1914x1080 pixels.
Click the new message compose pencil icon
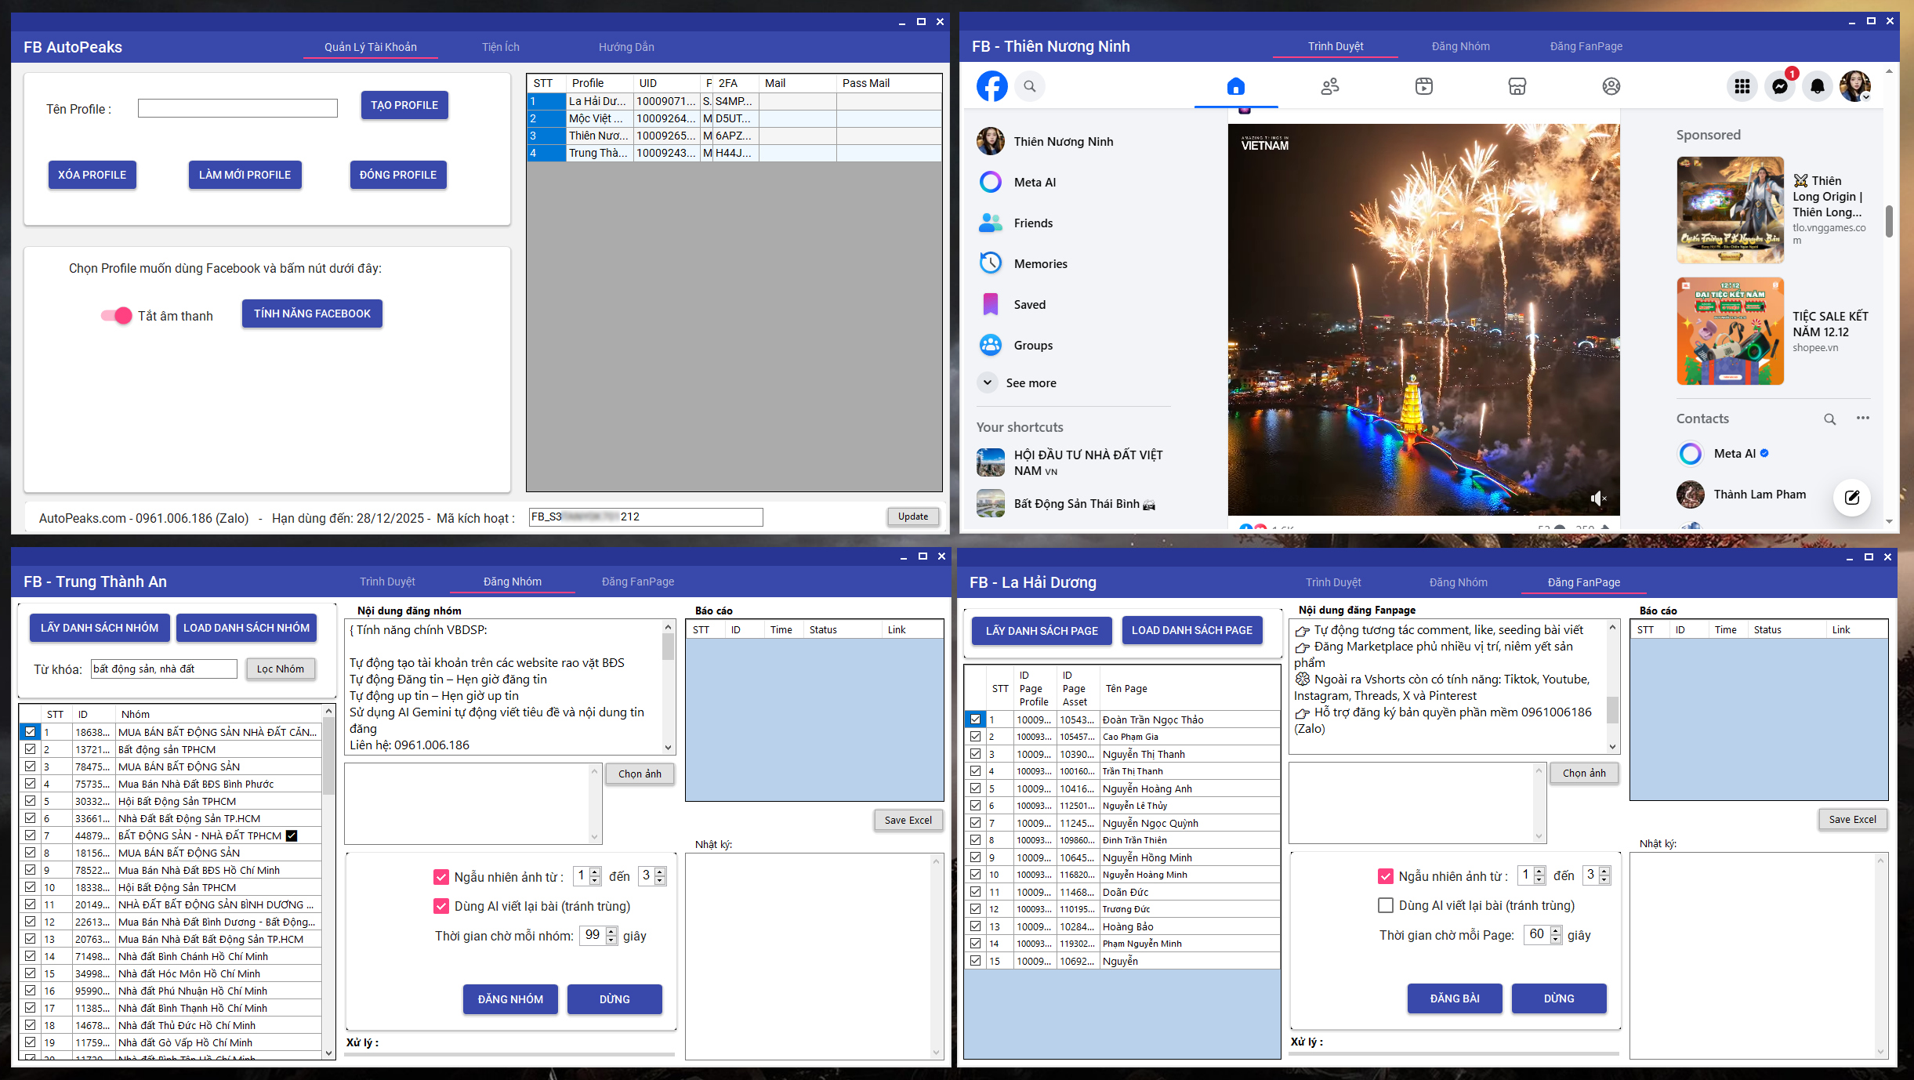(x=1851, y=497)
